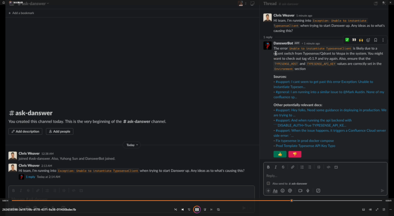394x216 pixels.
Task: Toggle strikethrough in thread reply toolbar
Action: 283,167
